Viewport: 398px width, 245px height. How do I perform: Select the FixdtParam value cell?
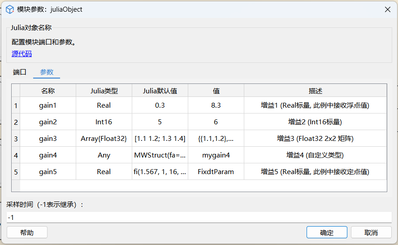pos(216,172)
